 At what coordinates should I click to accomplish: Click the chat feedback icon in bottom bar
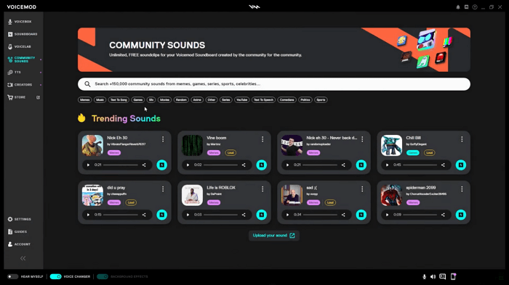click(x=442, y=276)
